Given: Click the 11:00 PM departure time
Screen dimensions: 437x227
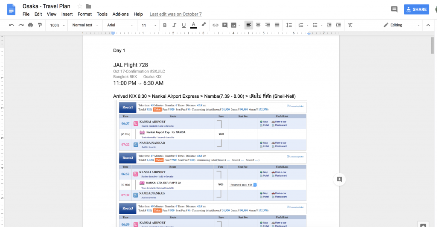Looking at the screenshot, I should (125, 83).
